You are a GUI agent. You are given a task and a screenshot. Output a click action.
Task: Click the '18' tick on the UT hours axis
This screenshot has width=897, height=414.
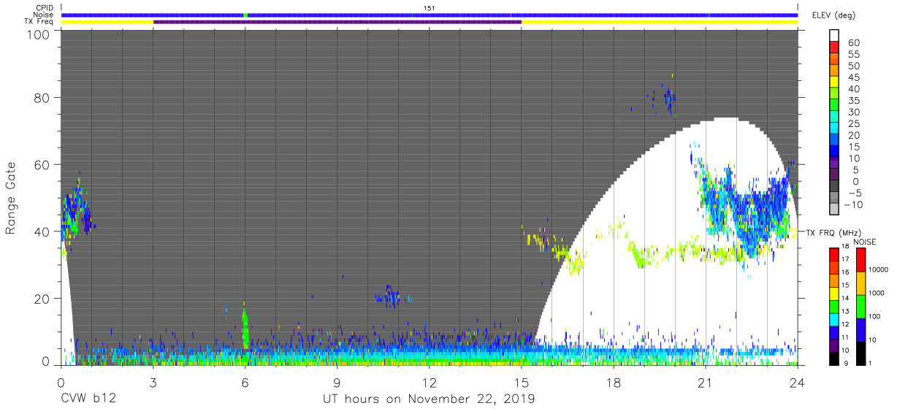(614, 382)
